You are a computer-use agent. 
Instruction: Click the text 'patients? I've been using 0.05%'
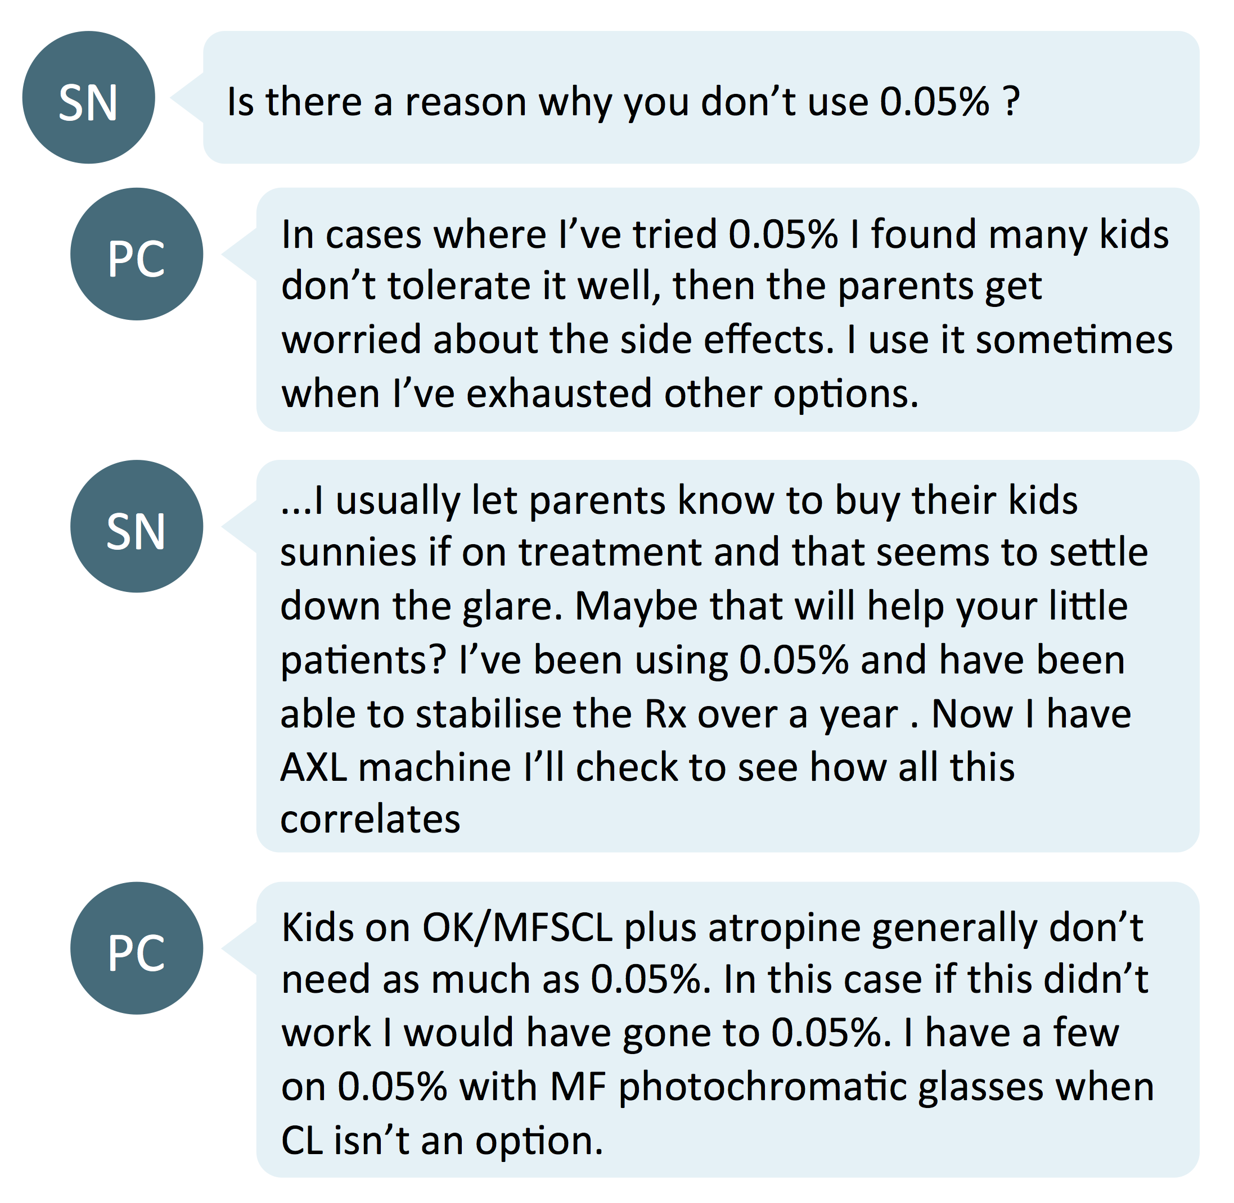[565, 661]
